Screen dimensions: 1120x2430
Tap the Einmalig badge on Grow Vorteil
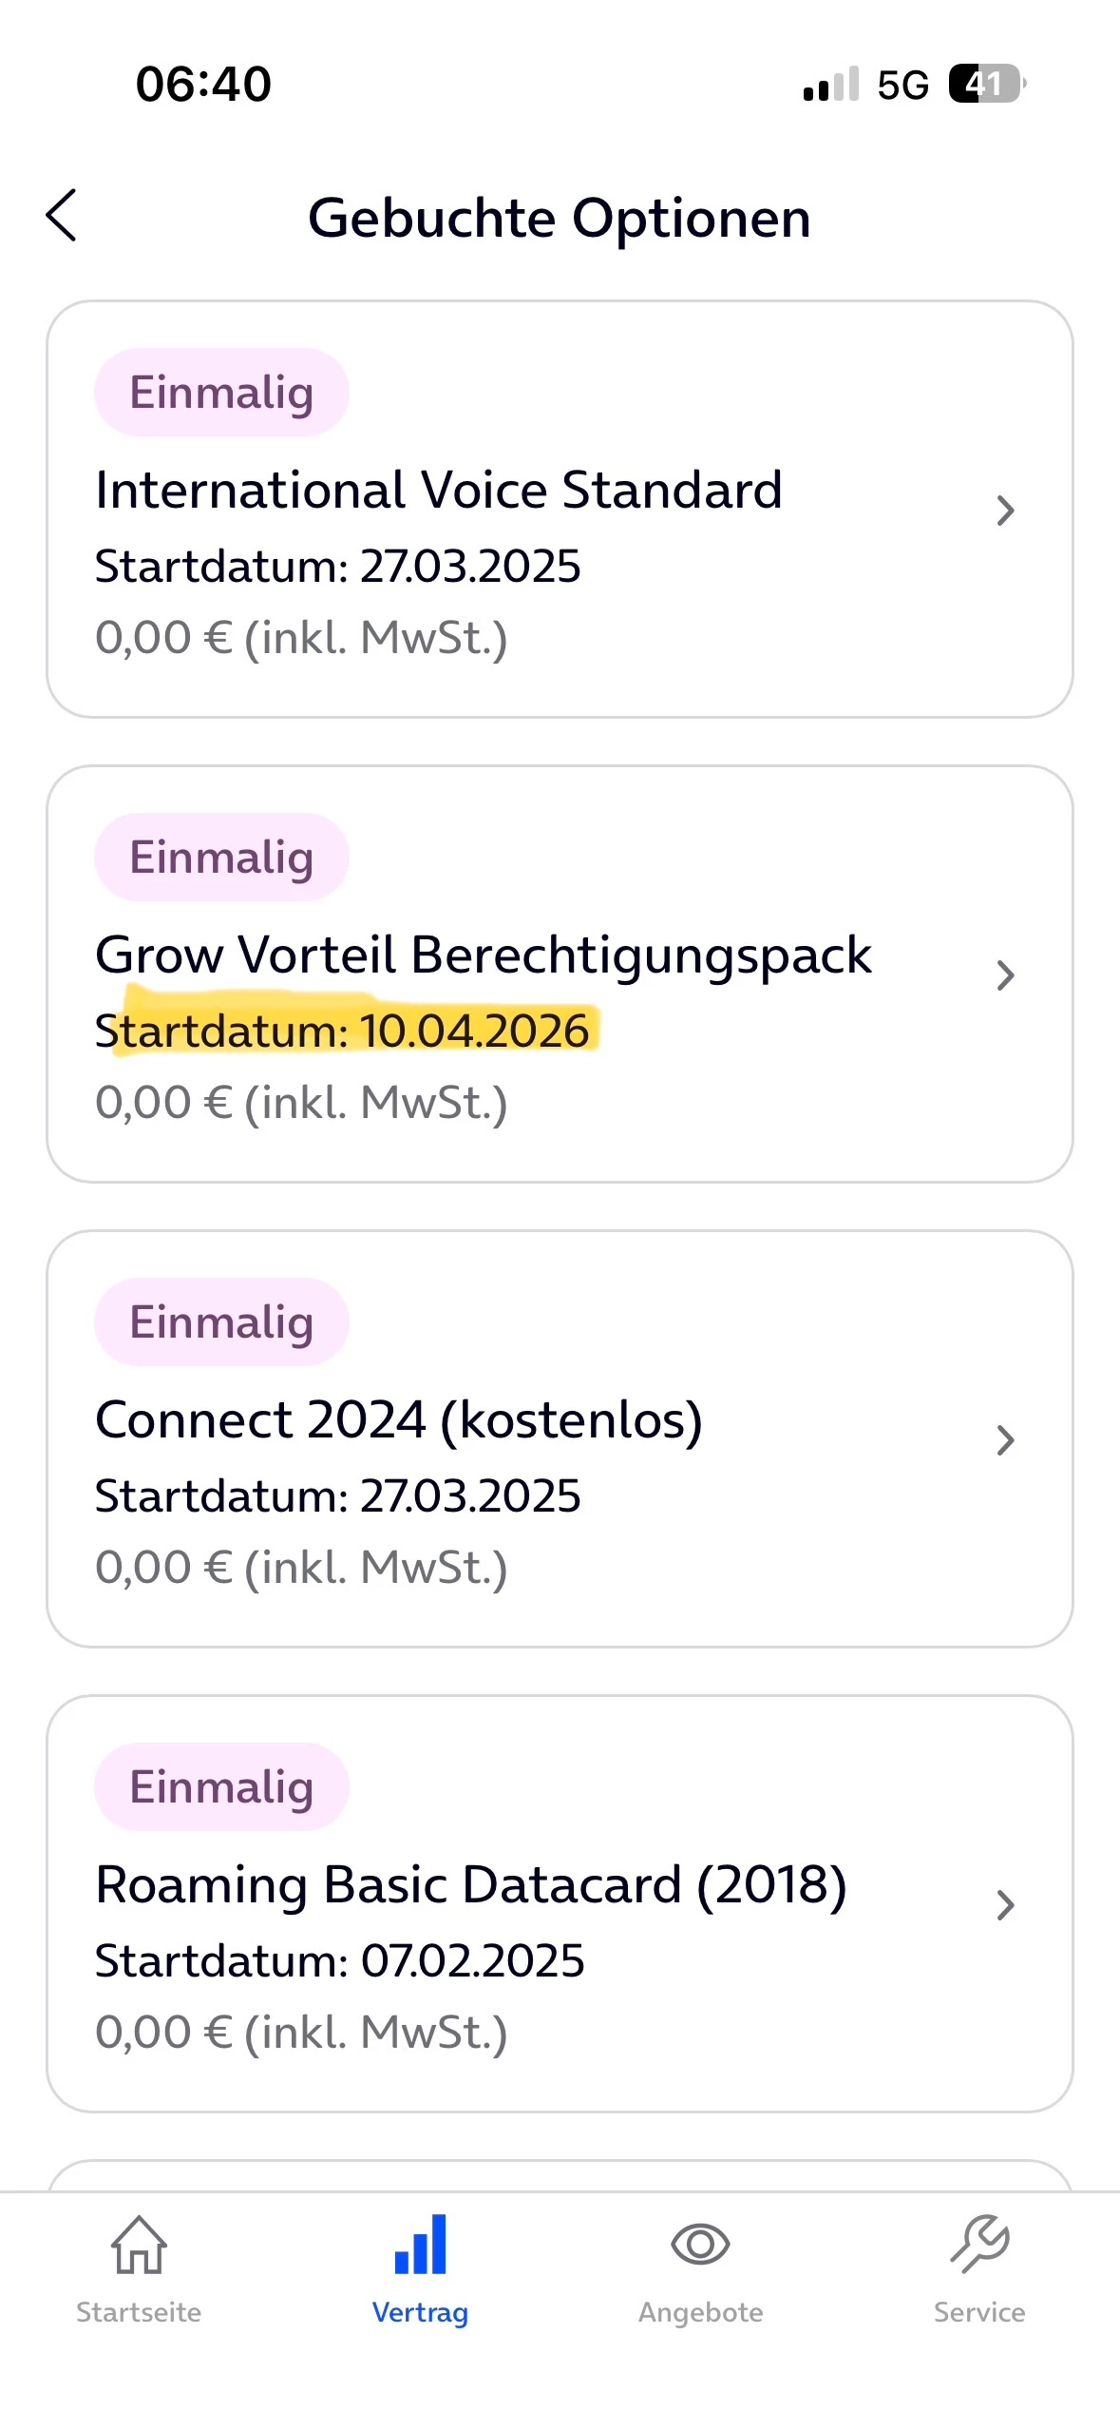(221, 858)
